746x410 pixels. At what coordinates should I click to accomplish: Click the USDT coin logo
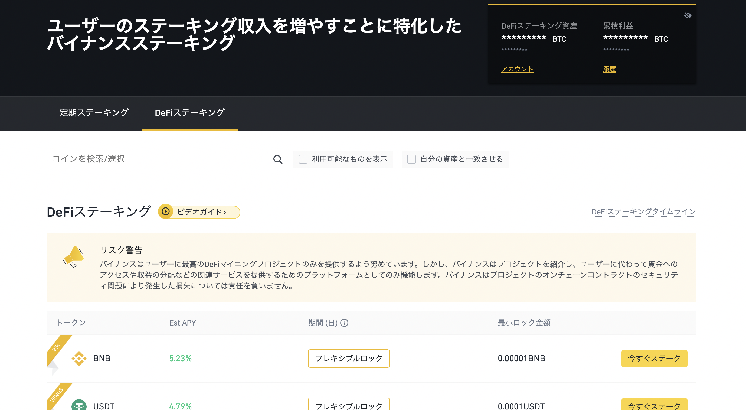coord(79,405)
